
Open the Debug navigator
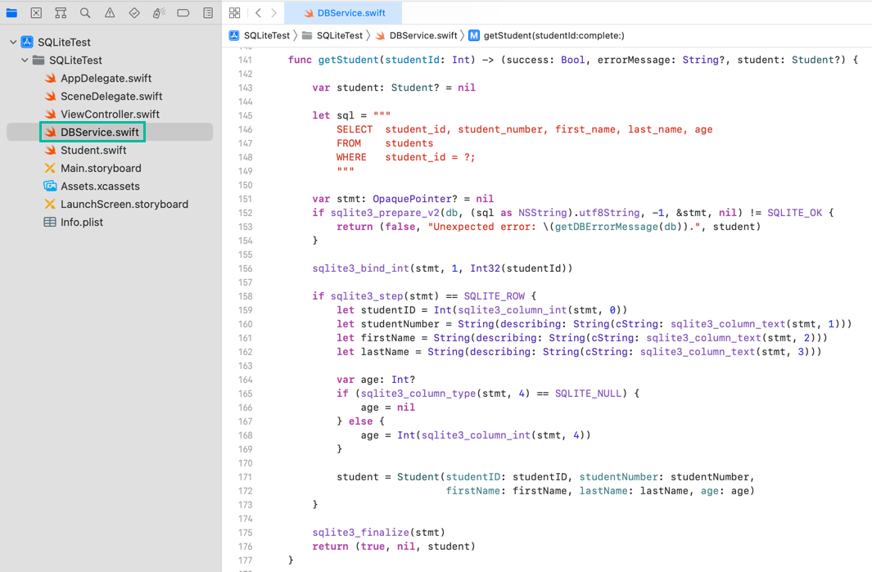pos(159,13)
